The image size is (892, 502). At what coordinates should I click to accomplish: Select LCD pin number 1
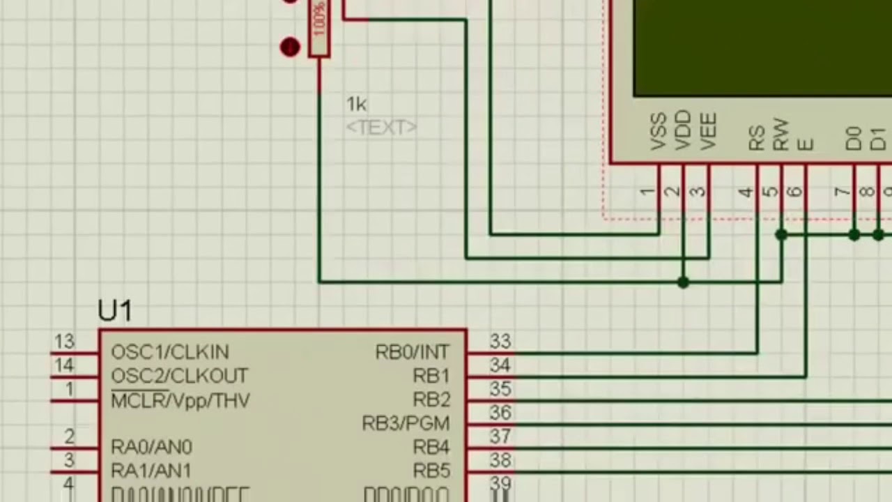click(647, 191)
